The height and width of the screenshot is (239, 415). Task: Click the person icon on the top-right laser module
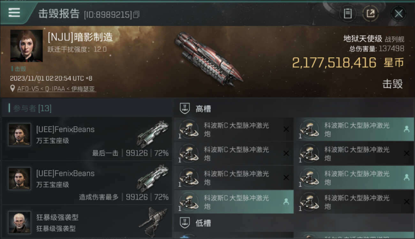406,129
